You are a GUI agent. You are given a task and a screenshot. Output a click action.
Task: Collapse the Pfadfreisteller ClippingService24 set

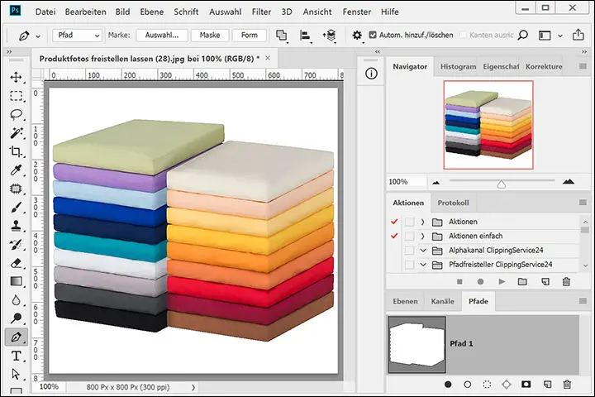pos(423,265)
